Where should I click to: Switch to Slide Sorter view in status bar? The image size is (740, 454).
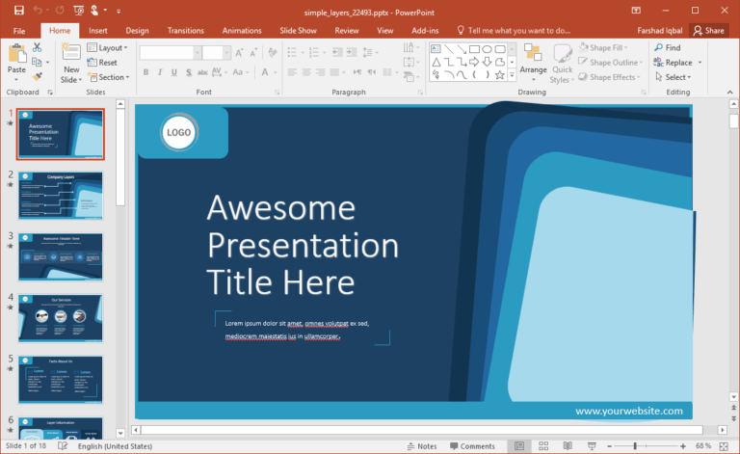pyautogui.click(x=542, y=446)
